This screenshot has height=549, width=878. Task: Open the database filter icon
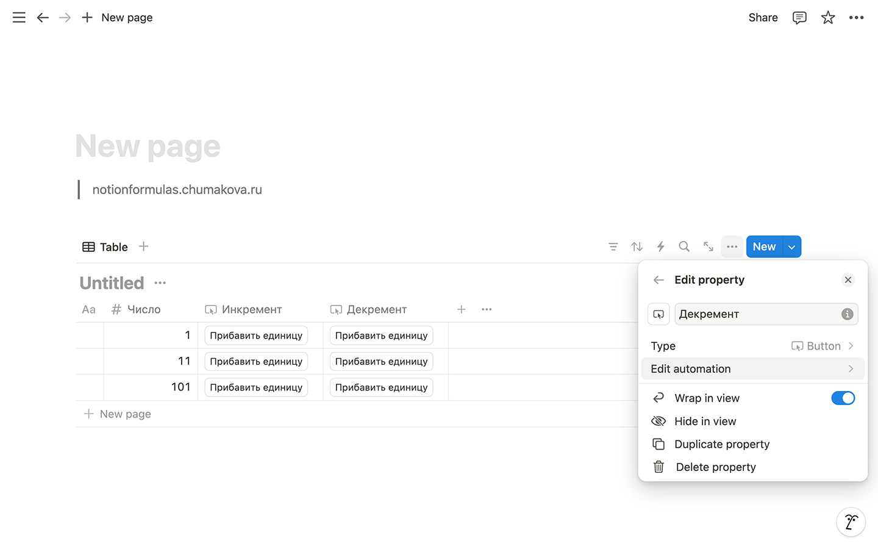613,247
